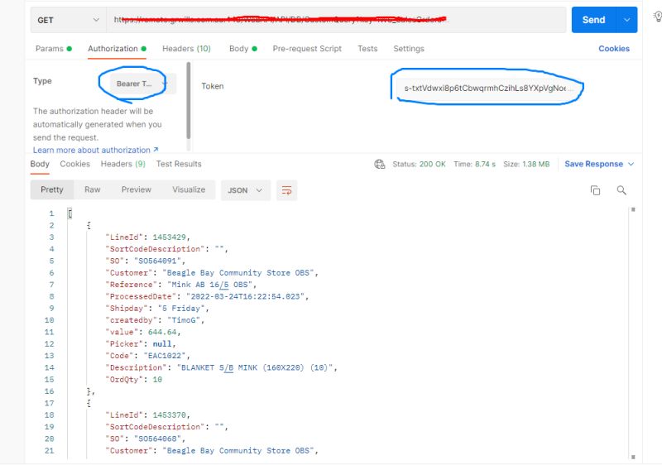
Task: Switch to the Tests tab
Action: [x=367, y=49]
